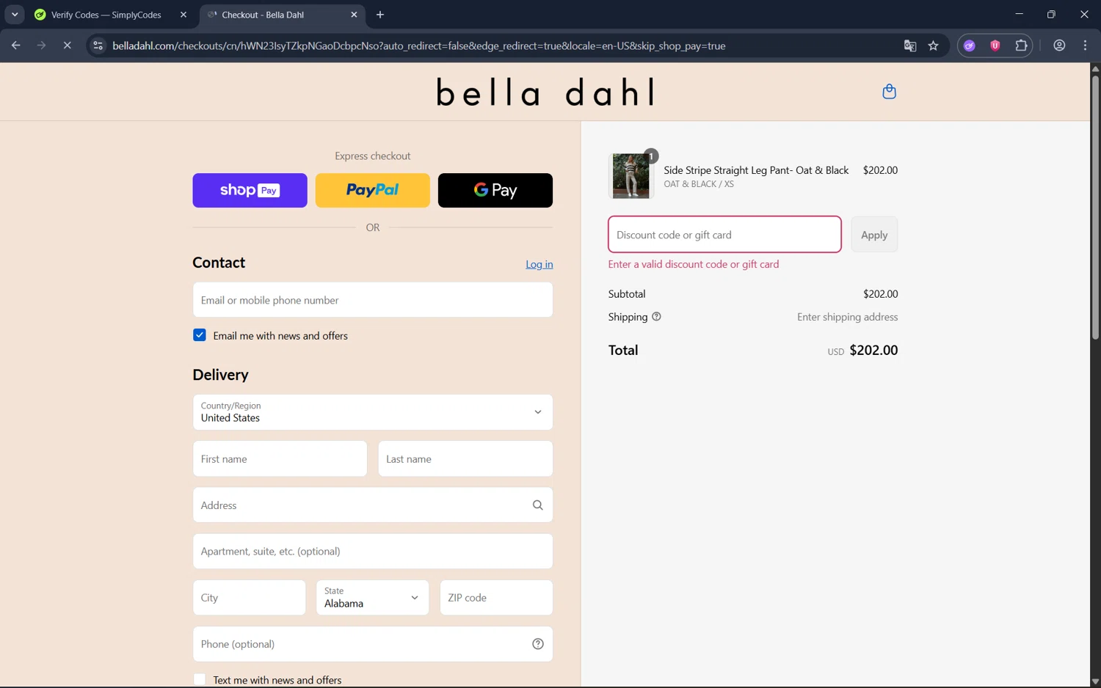Choose Google Pay express checkout
The height and width of the screenshot is (688, 1101).
pyautogui.click(x=495, y=191)
